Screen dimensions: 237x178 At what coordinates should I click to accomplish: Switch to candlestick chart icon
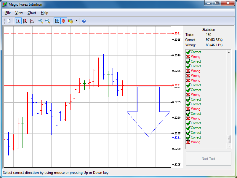pyautogui.click(x=25, y=21)
